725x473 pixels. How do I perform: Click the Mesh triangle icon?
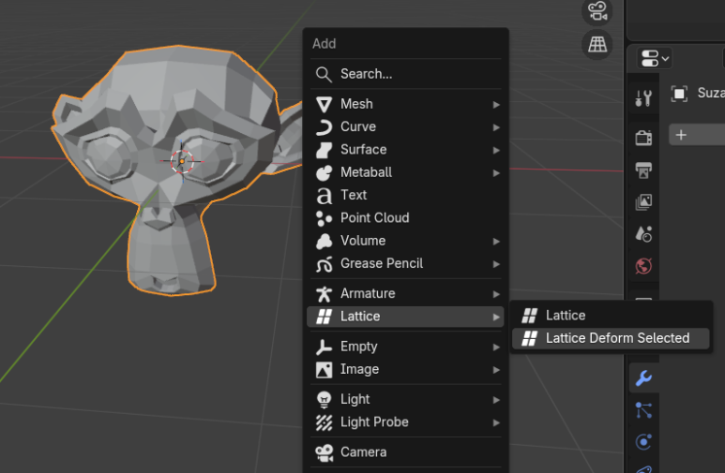tap(324, 104)
